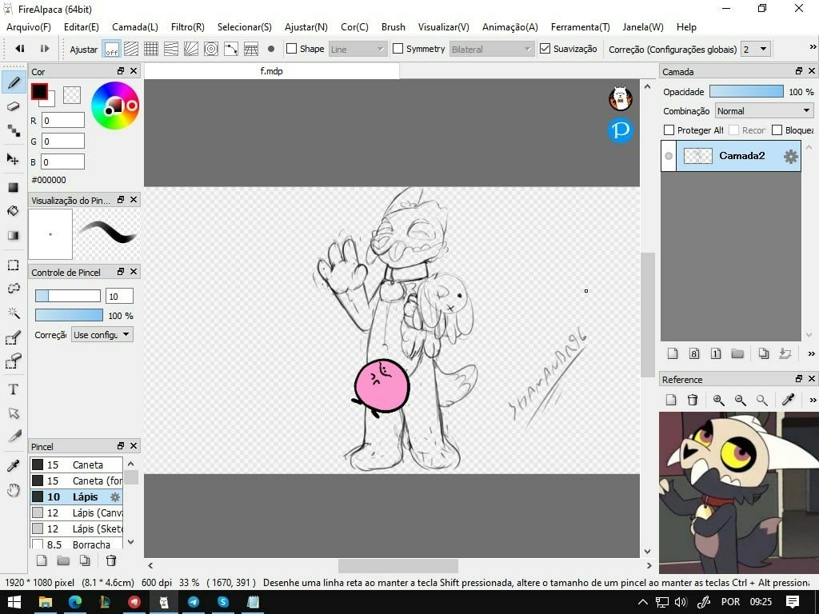
Task: Zoom out on the Reference image
Action: [x=740, y=400]
